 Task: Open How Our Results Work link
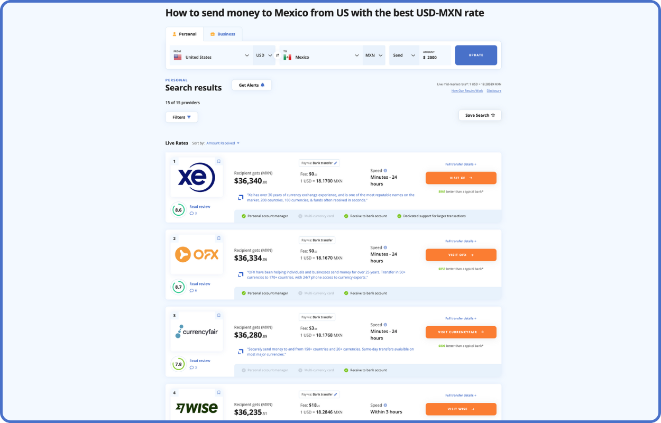467,91
